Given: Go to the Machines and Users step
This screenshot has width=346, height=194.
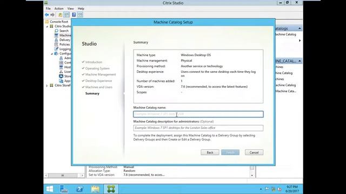Looking at the screenshot, I should 98,87.
